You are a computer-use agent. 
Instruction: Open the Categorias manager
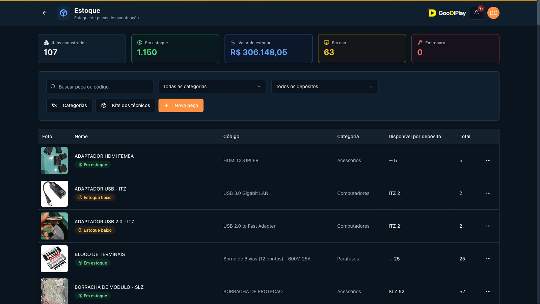(69, 105)
